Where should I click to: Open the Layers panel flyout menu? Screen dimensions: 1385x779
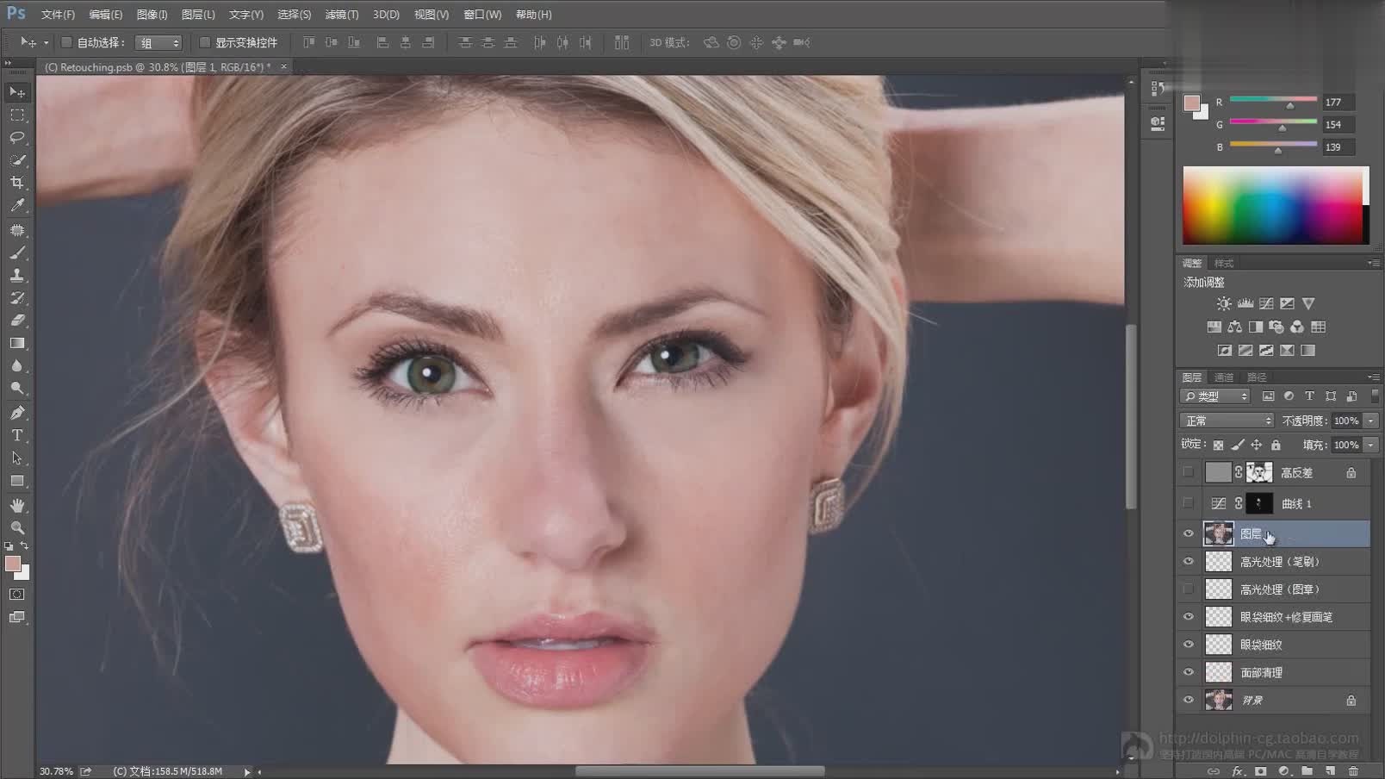[1373, 377]
